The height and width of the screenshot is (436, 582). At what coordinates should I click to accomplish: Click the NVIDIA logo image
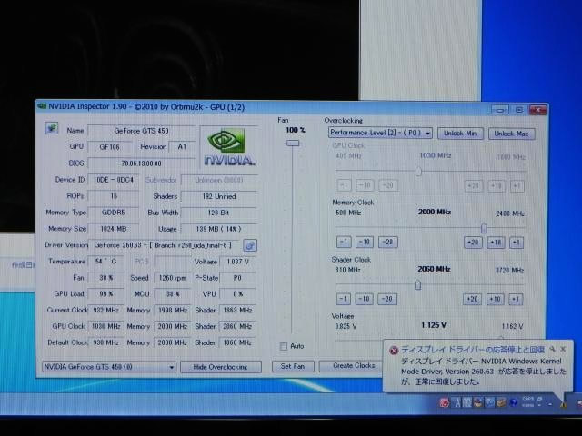click(x=229, y=146)
